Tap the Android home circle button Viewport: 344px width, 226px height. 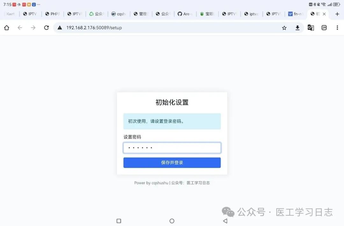coord(172,221)
